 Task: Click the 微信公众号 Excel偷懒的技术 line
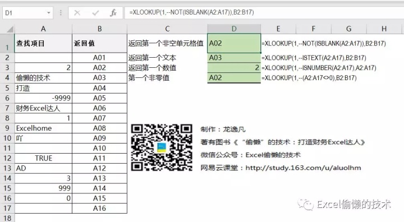(x=250, y=155)
